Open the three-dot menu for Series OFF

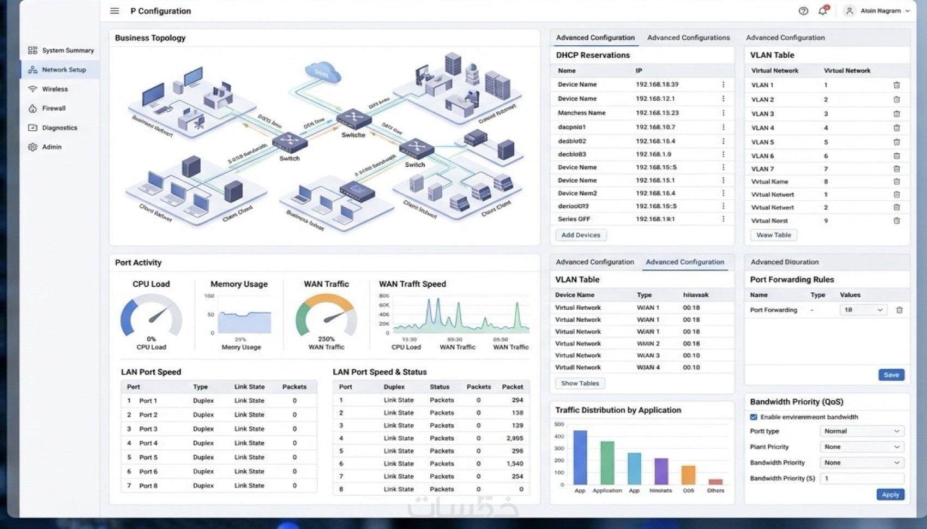[724, 219]
